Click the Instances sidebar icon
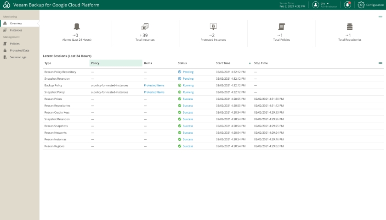 point(5,30)
